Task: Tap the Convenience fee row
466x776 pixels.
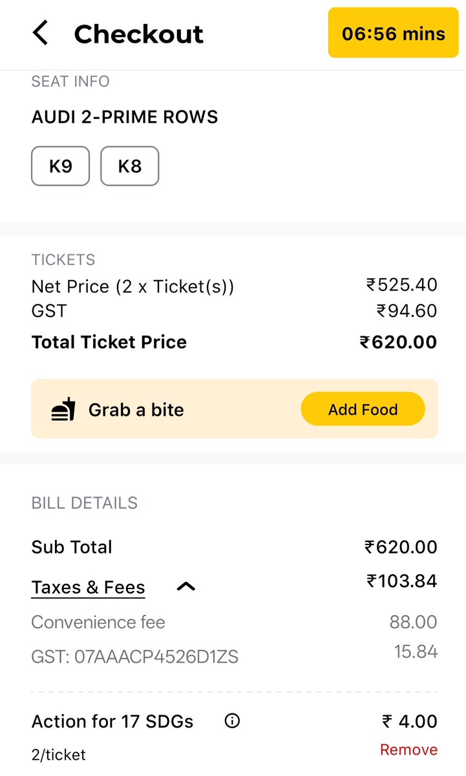Action: (235, 622)
